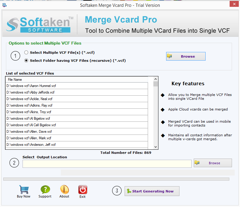Browse for VCF source files
Image resolution: width=240 pixels, height=207 pixels.
186,56
